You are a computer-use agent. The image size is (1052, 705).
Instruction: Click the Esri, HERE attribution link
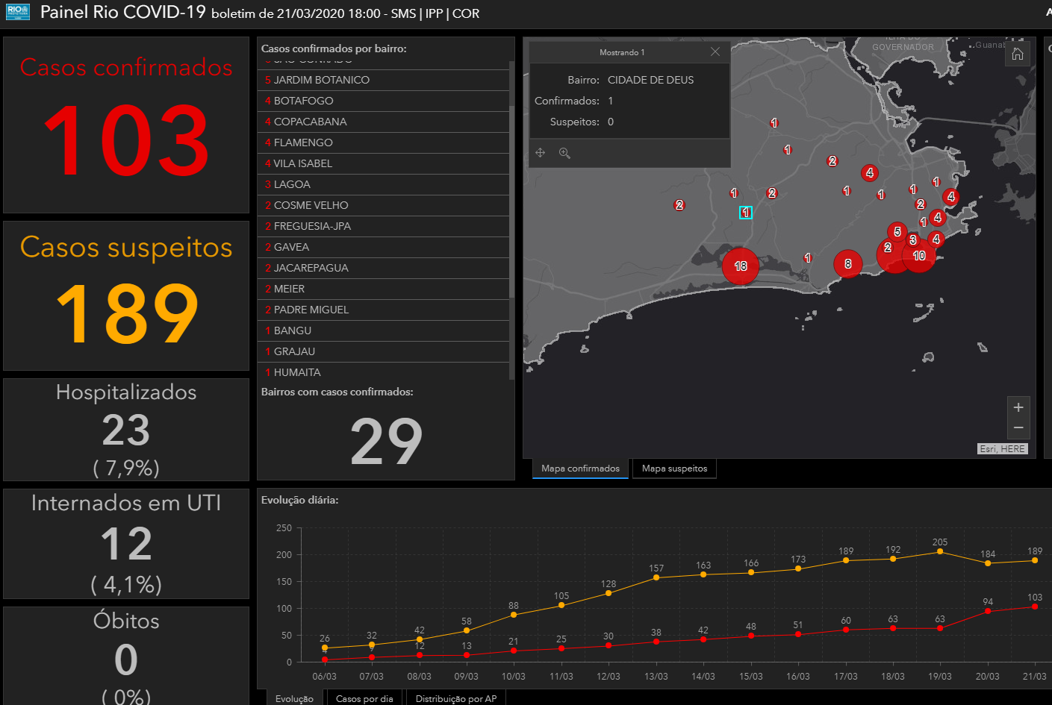(x=1002, y=448)
